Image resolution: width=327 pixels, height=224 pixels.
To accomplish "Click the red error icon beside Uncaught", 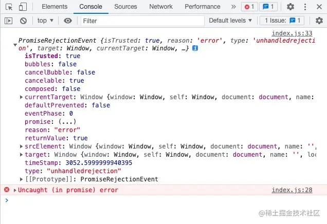I will (7, 190).
